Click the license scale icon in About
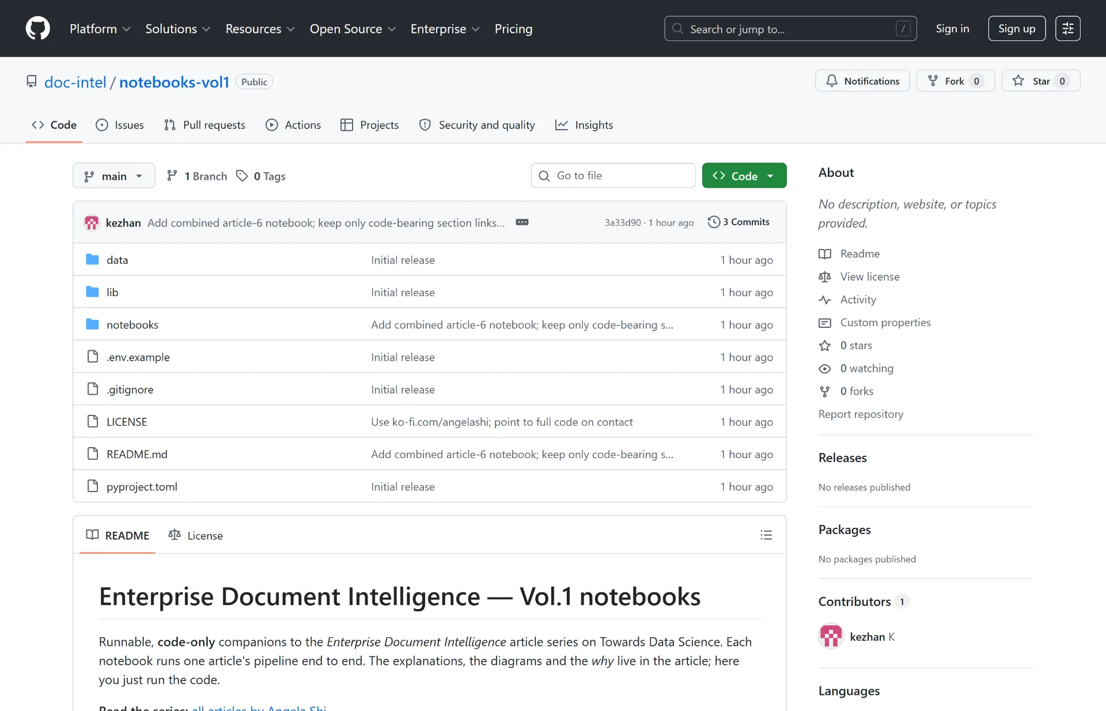This screenshot has width=1106, height=711. (825, 277)
